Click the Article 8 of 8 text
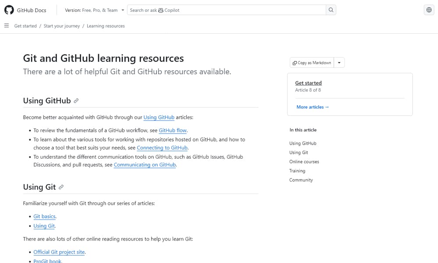Image resolution: width=438 pixels, height=263 pixels. tap(308, 90)
